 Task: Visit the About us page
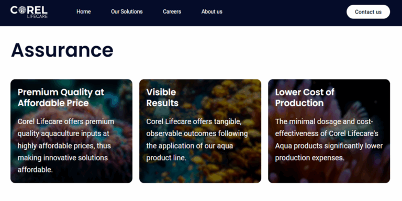212,12
